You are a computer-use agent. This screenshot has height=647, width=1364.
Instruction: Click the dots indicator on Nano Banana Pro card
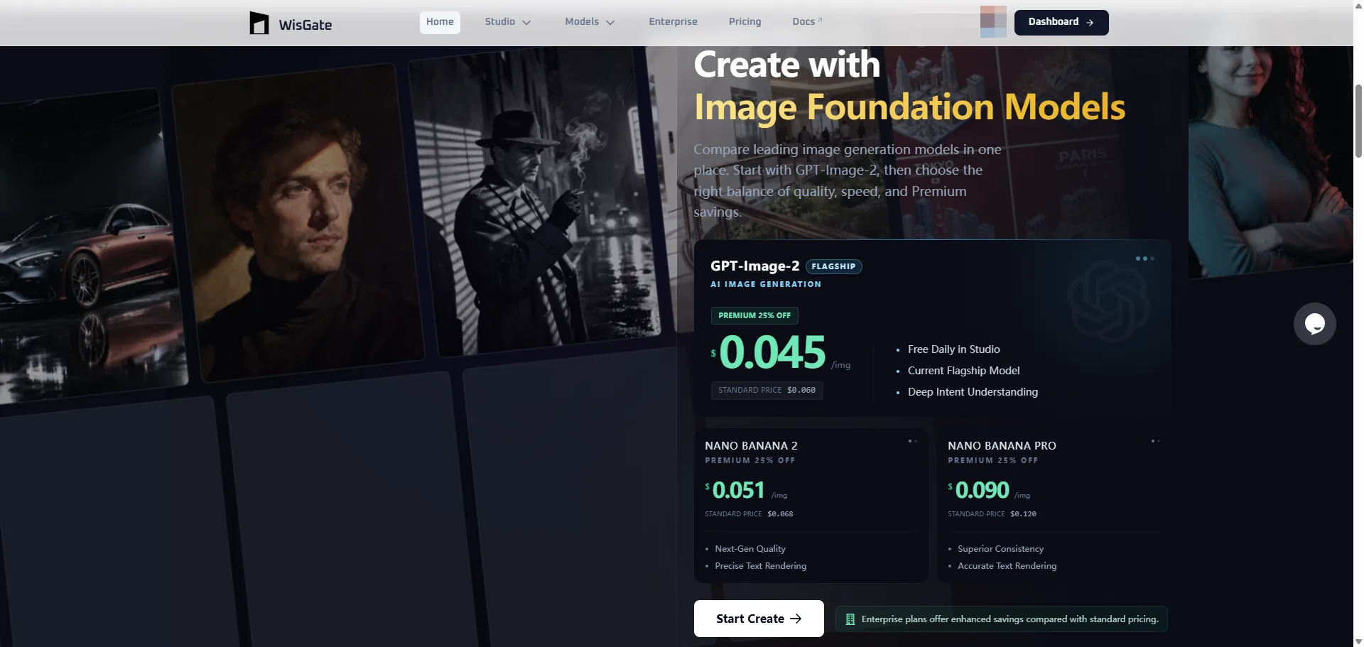click(1155, 441)
